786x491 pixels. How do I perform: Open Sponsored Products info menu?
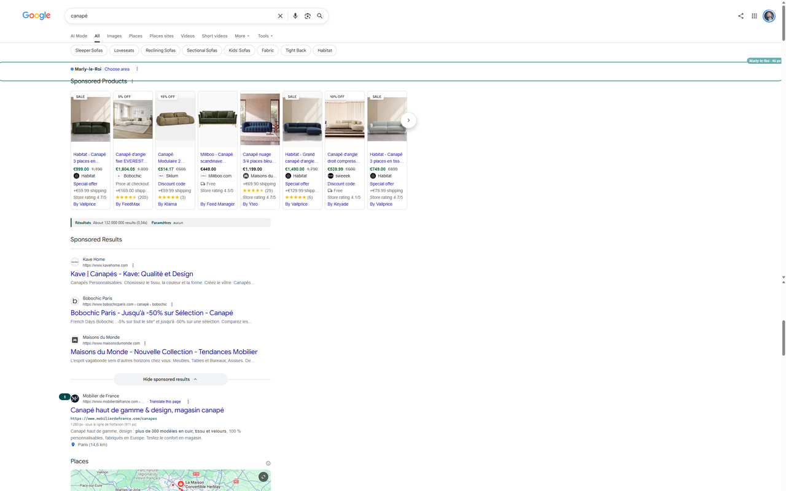[x=132, y=82]
